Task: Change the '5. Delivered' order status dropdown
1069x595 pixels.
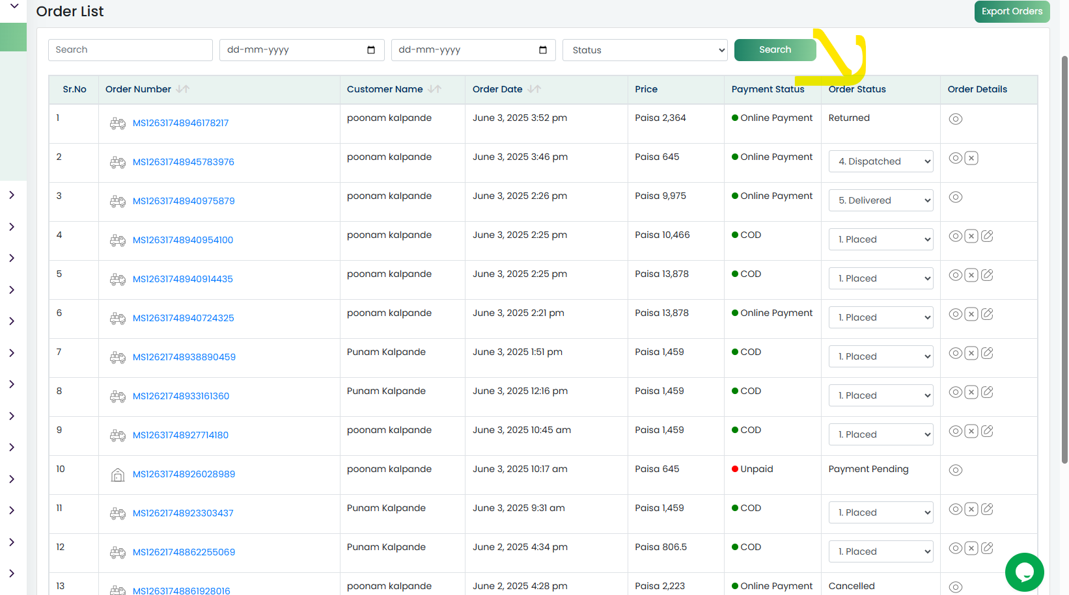Action: click(880, 200)
